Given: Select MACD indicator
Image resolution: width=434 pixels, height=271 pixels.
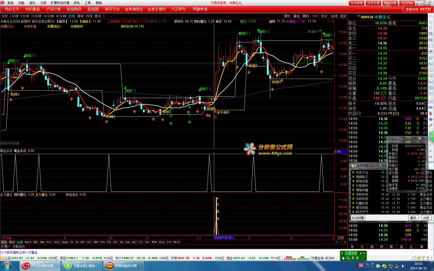Looking at the screenshot, I should [28, 242].
